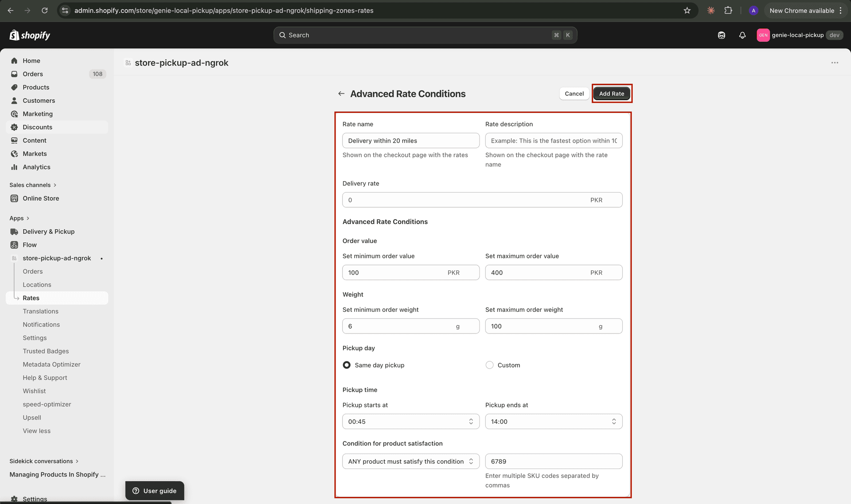Open Sidekick assistant icon in top bar
The width and height of the screenshot is (851, 504).
(x=722, y=35)
